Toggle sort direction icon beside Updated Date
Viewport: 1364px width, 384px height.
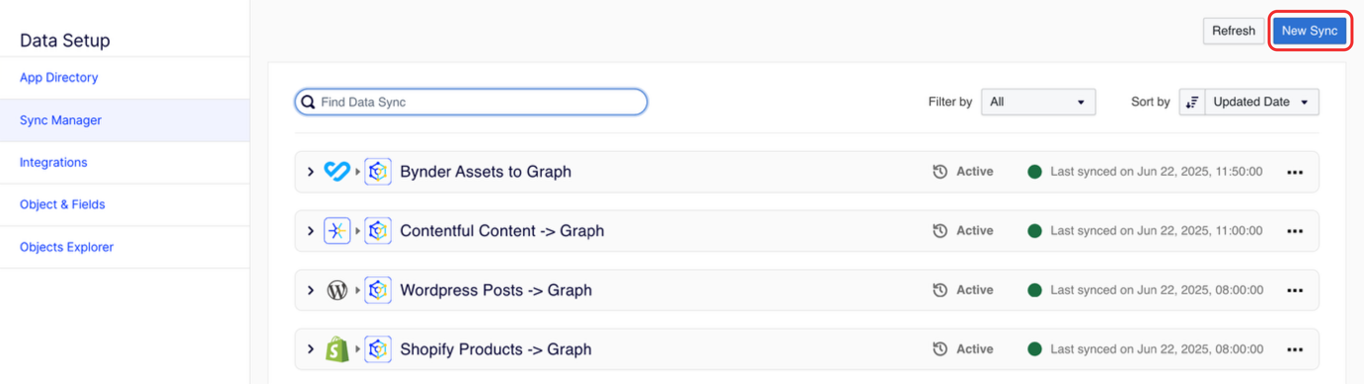[x=1192, y=102]
